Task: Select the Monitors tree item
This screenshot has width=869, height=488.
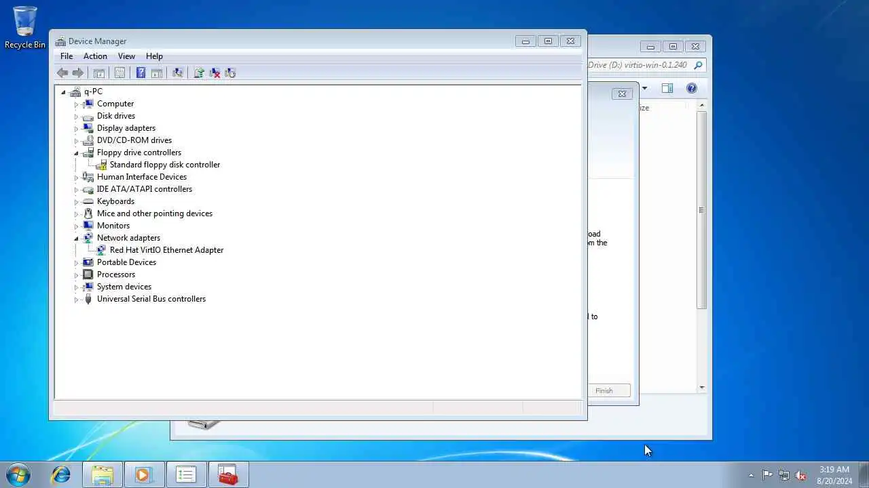Action: (113, 226)
